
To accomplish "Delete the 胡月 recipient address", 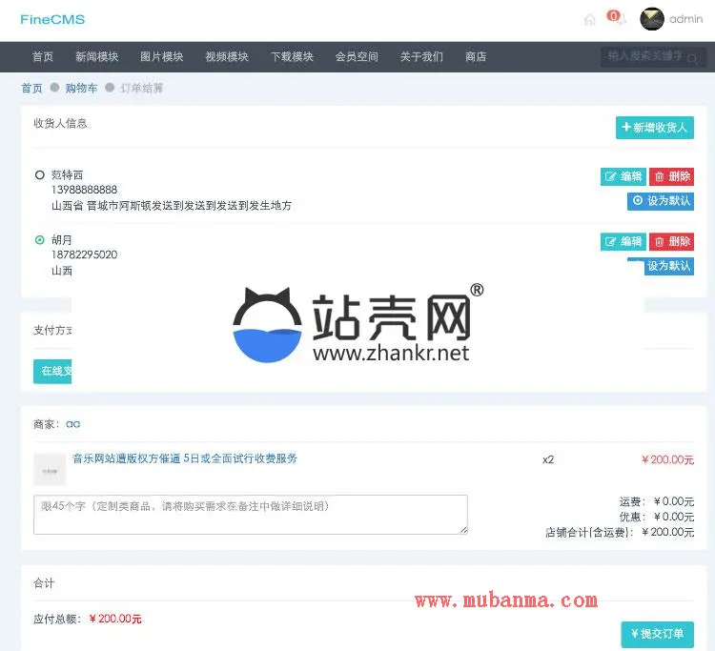I will tap(671, 242).
